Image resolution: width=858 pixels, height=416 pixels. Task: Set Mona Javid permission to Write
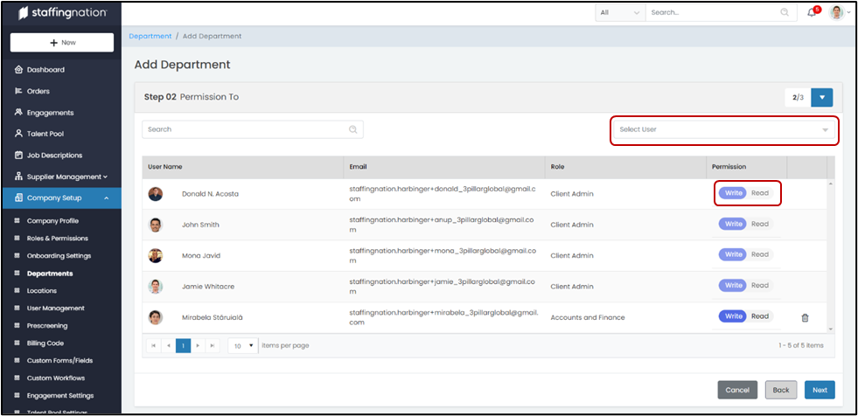pos(733,254)
